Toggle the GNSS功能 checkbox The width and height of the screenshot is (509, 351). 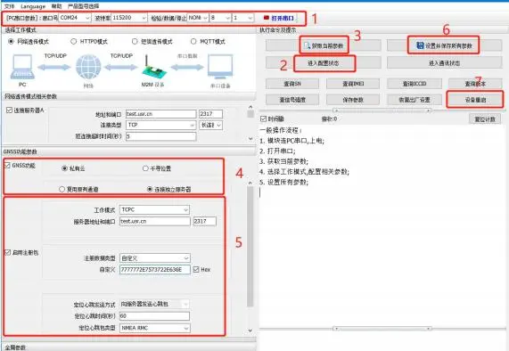(7, 166)
